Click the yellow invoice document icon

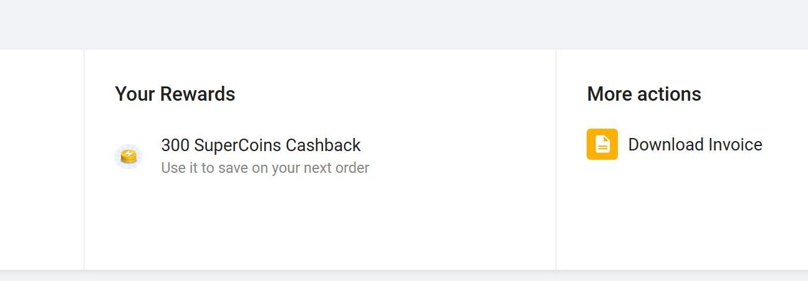point(602,144)
